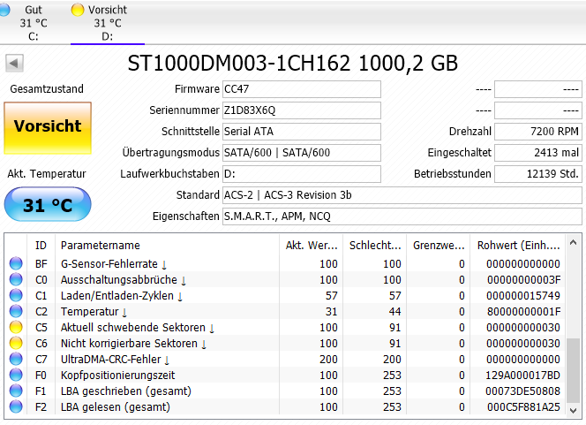Click blue status icon of UltraDMA-CRC-Fehler row

coord(16,359)
